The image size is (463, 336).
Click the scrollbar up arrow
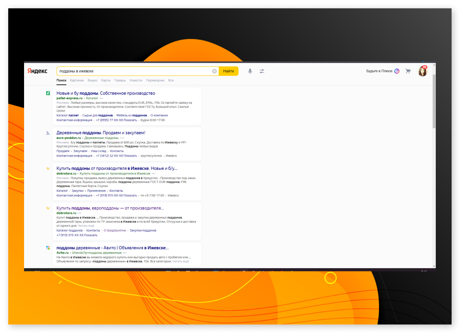pyautogui.click(x=434, y=65)
